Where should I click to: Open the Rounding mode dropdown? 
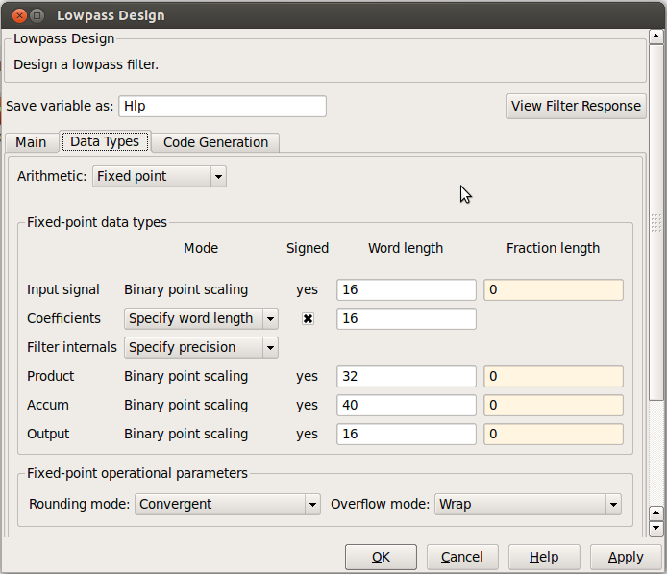click(x=227, y=504)
